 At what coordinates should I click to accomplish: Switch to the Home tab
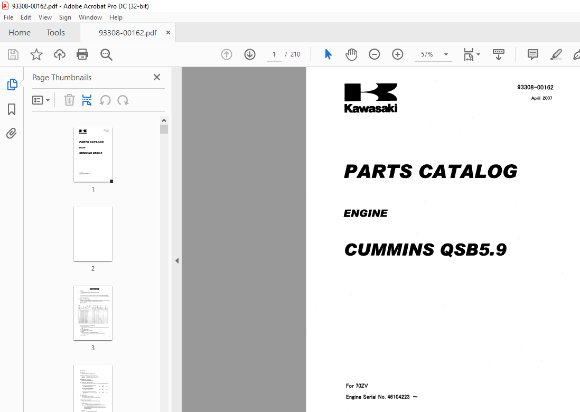point(20,33)
